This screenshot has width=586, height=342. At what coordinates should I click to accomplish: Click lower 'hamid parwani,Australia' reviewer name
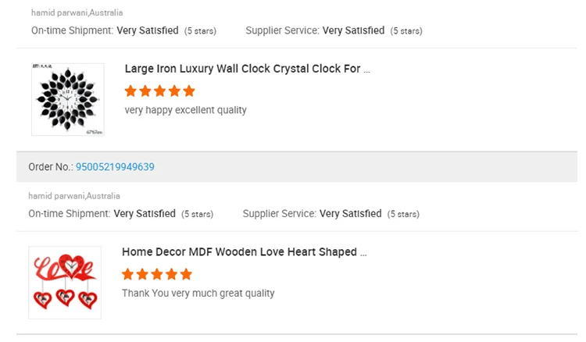tap(74, 196)
